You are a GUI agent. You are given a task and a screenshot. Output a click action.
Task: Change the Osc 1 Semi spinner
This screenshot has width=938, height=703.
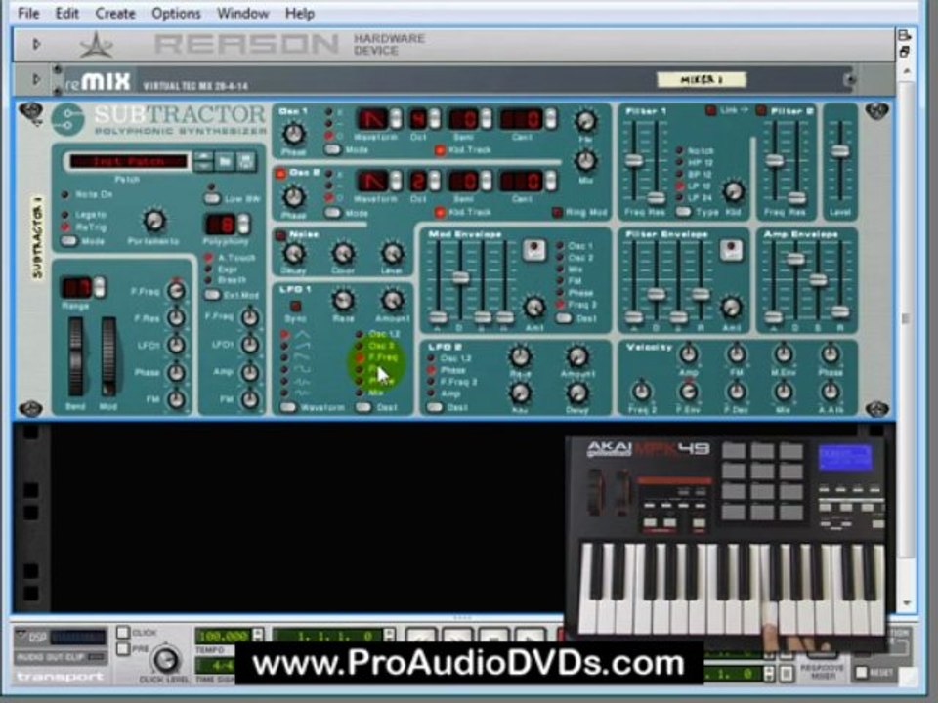point(487,119)
